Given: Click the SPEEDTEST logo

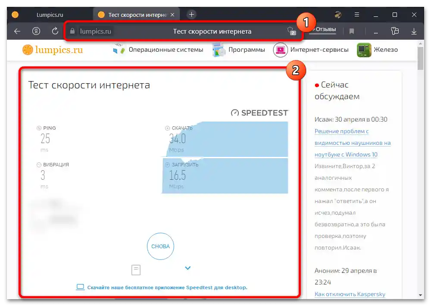Looking at the screenshot, I should (x=259, y=113).
